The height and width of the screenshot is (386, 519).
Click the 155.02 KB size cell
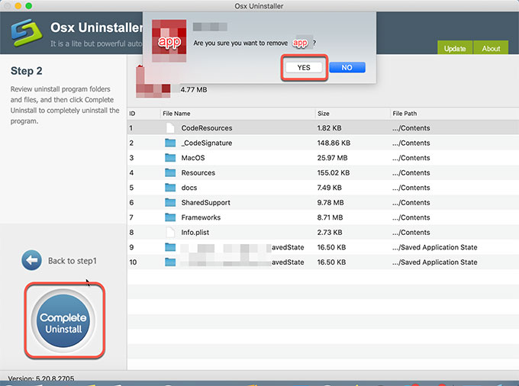334,172
